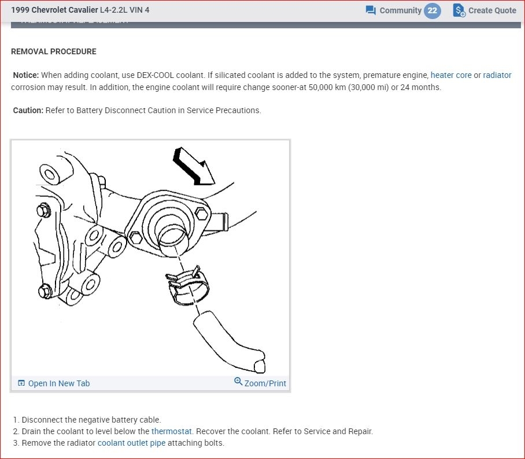This screenshot has height=459, width=525.
Task: Follow the heater core link
Action: pyautogui.click(x=451, y=75)
